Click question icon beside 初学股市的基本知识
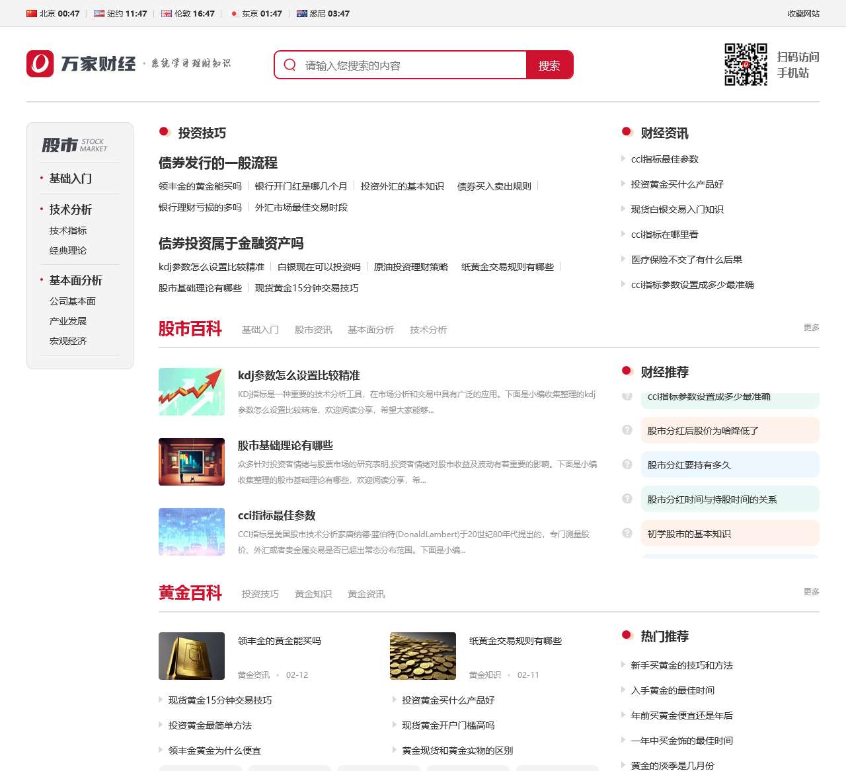The width and height of the screenshot is (846, 771). [627, 533]
